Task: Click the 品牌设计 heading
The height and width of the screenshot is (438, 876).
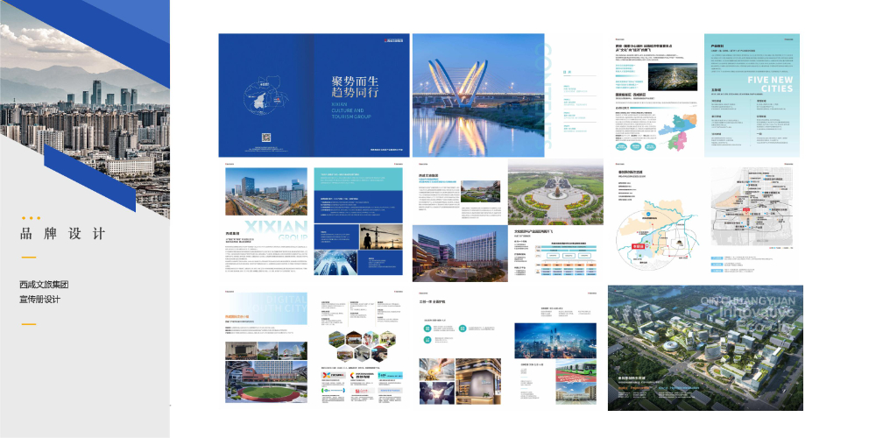Action: [x=62, y=234]
